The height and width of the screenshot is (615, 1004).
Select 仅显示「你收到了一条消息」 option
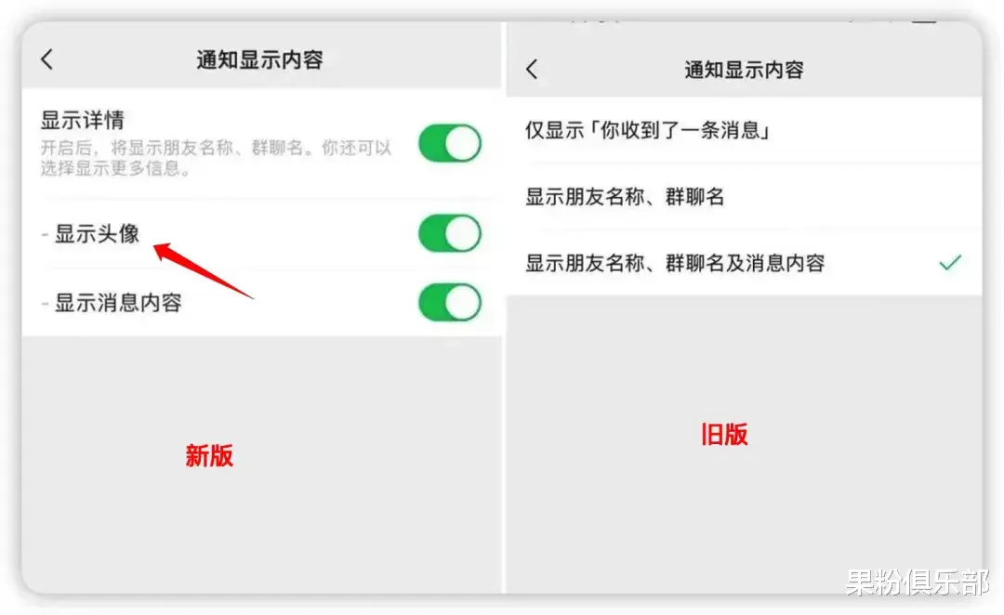(x=744, y=130)
